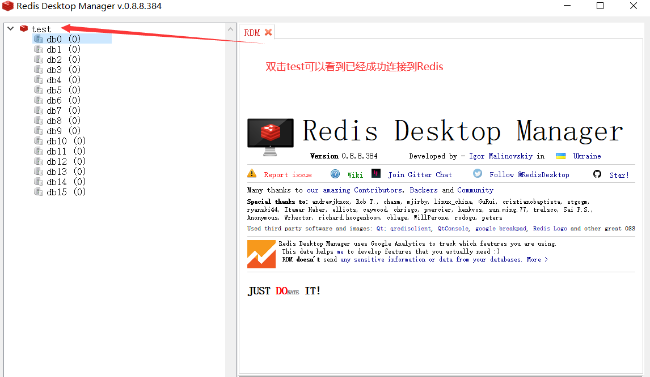Open the More > analytics link
Screen dimensions: 650x377
tap(537, 259)
